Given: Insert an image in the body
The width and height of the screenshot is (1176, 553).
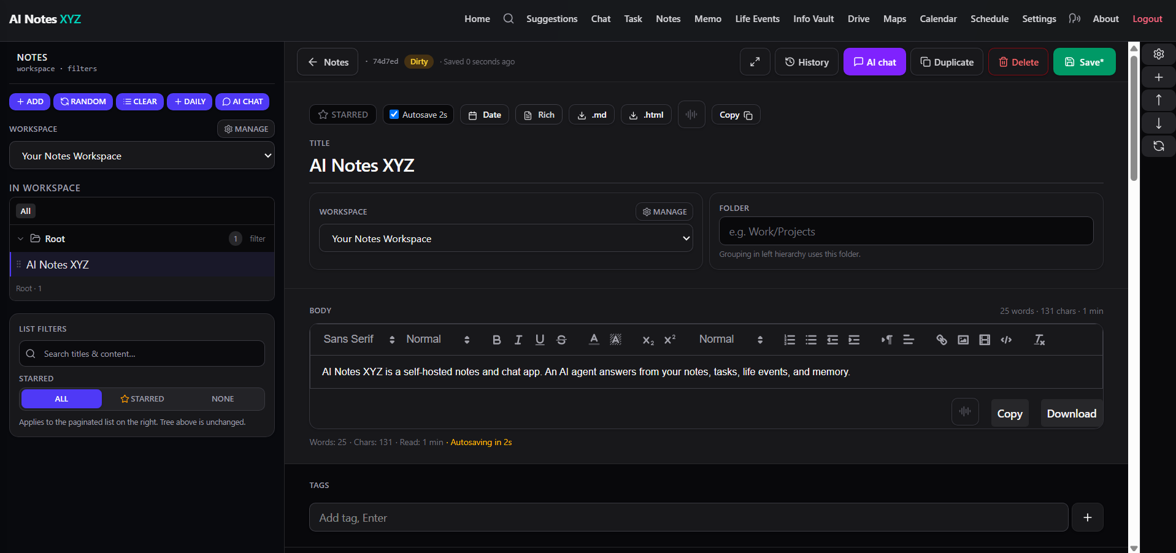Looking at the screenshot, I should pos(963,340).
